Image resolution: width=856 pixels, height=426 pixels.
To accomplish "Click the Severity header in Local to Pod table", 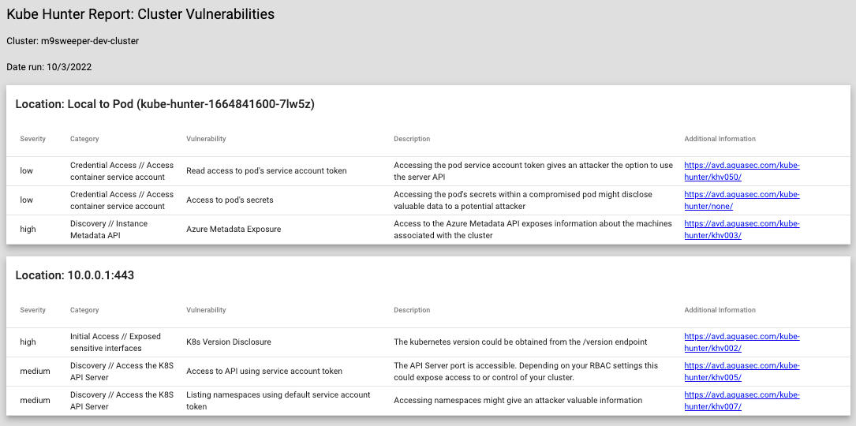I will pyautogui.click(x=33, y=139).
